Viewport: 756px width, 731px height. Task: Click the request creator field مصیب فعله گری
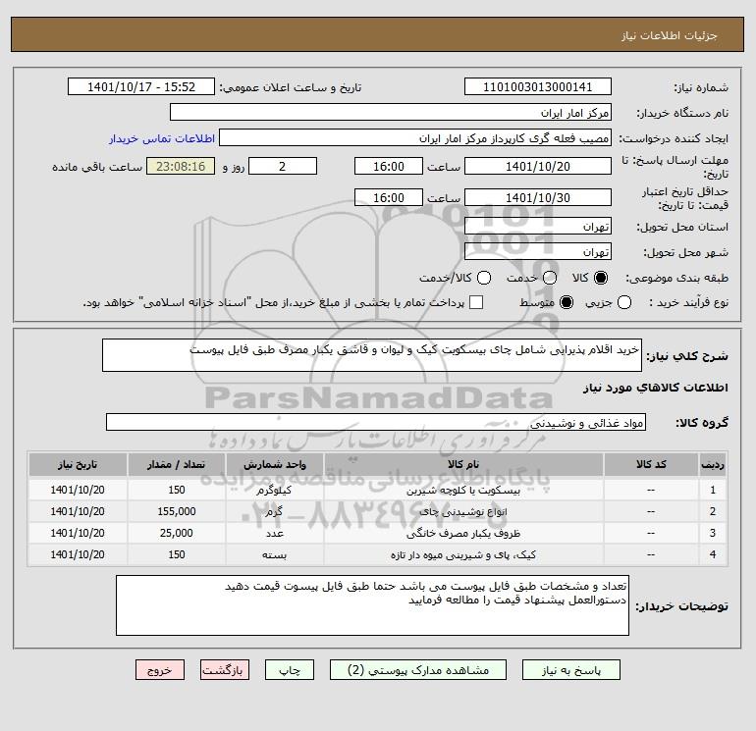coord(415,137)
